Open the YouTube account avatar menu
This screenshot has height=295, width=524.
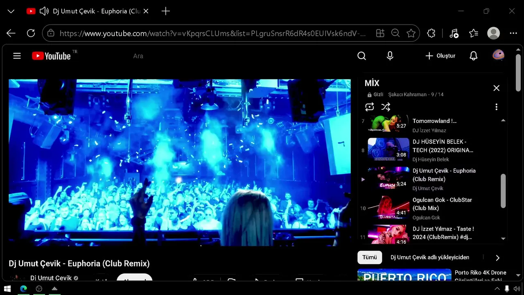coord(498,55)
